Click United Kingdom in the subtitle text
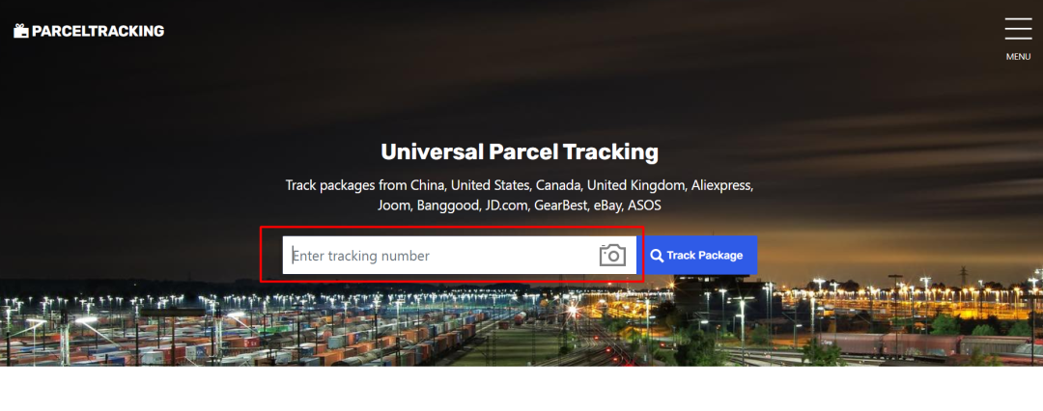The height and width of the screenshot is (411, 1043). 635,184
